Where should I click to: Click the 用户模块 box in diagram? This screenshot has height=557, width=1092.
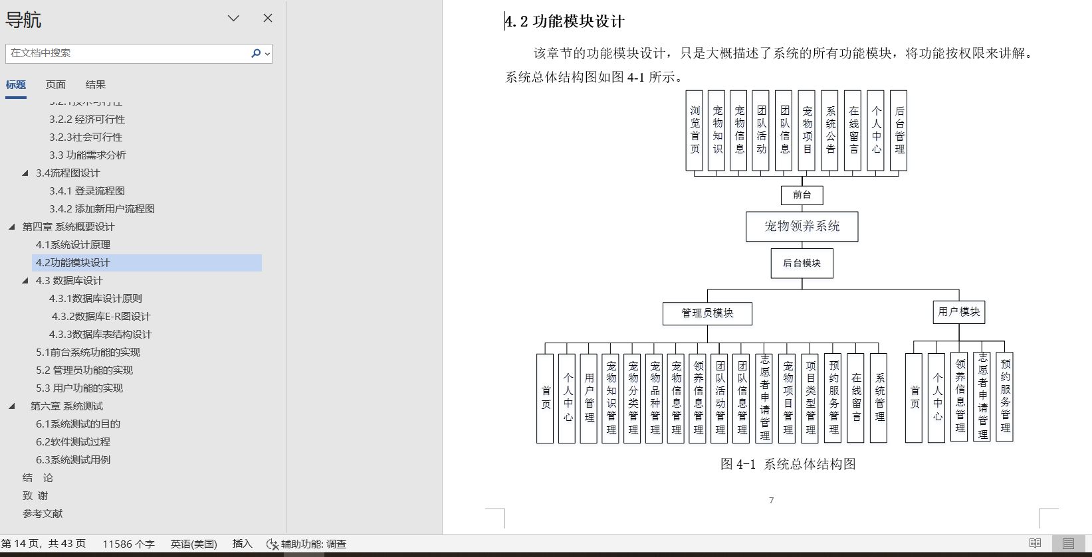[x=959, y=312]
